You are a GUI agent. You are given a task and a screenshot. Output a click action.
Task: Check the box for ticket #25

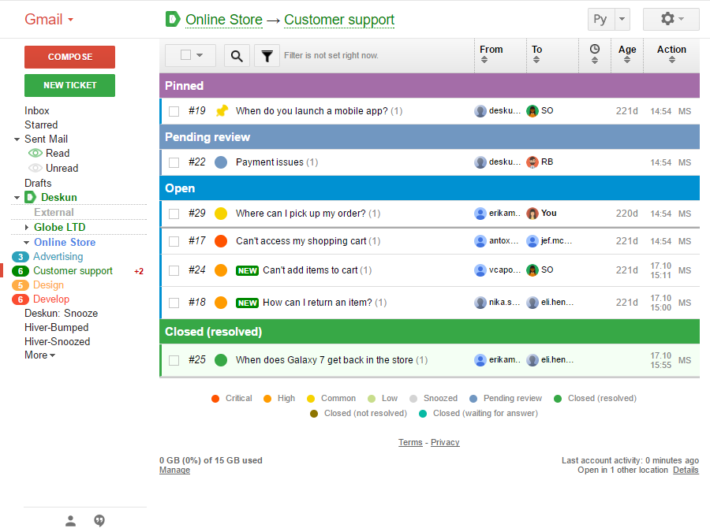point(174,360)
